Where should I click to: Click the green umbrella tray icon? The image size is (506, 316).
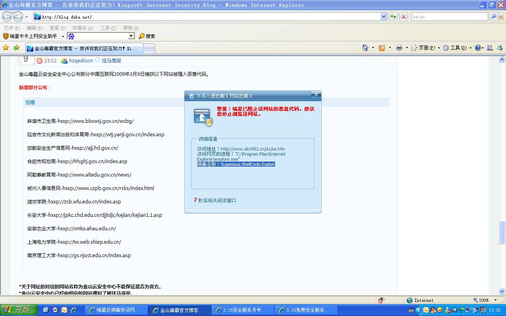[461, 310]
